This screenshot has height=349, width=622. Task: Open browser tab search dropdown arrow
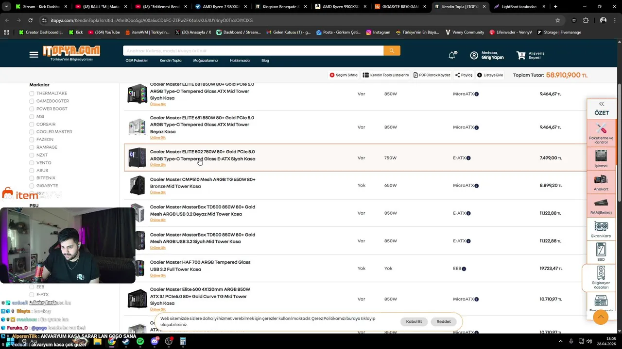tap(6, 7)
